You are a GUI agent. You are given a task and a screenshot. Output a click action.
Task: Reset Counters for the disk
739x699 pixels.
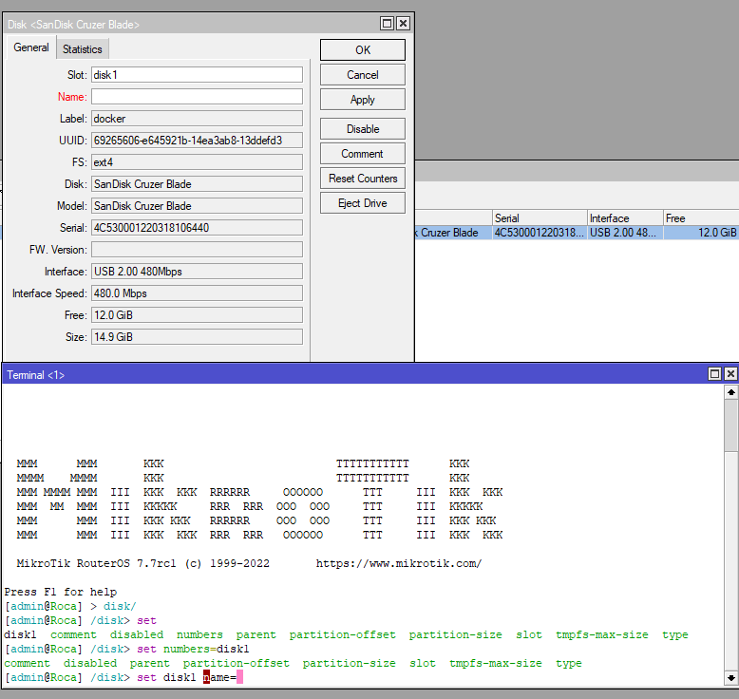tap(363, 179)
